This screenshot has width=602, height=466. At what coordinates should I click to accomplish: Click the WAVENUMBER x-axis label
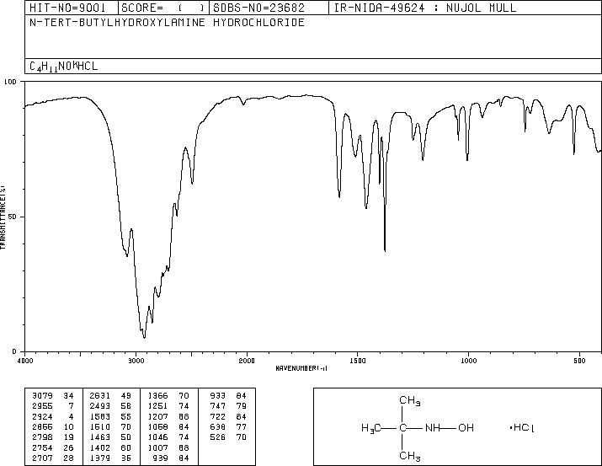301,368
